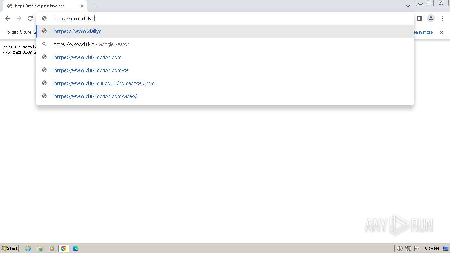
Task: Choose the Google Search suggestion for dailyc
Action: point(225,44)
